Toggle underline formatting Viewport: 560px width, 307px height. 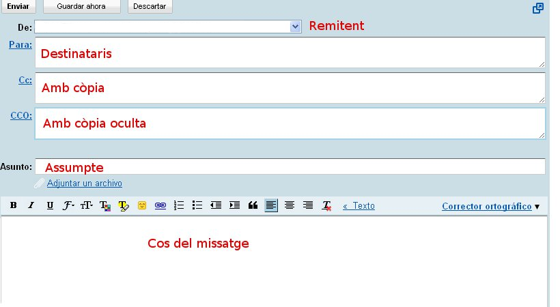pyautogui.click(x=50, y=205)
